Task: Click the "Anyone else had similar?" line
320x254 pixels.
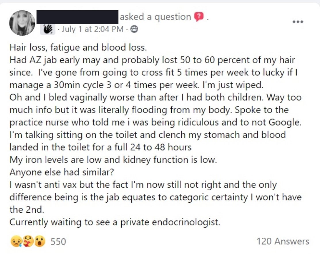Action: (x=62, y=172)
